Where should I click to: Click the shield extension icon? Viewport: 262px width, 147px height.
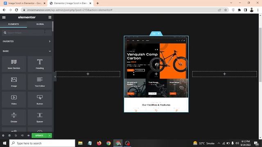pos(233,10)
